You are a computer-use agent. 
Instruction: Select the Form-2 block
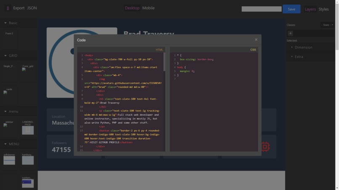point(9,40)
